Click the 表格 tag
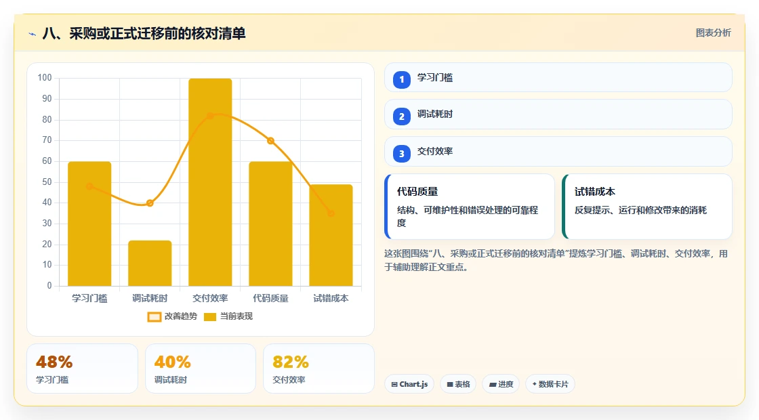Image resolution: width=759 pixels, height=420 pixels. pos(458,384)
